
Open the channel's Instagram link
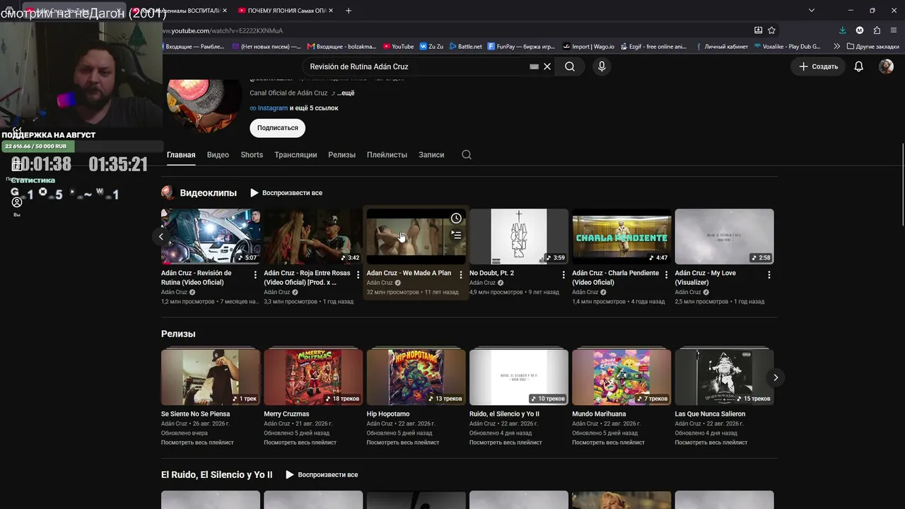[x=272, y=108]
